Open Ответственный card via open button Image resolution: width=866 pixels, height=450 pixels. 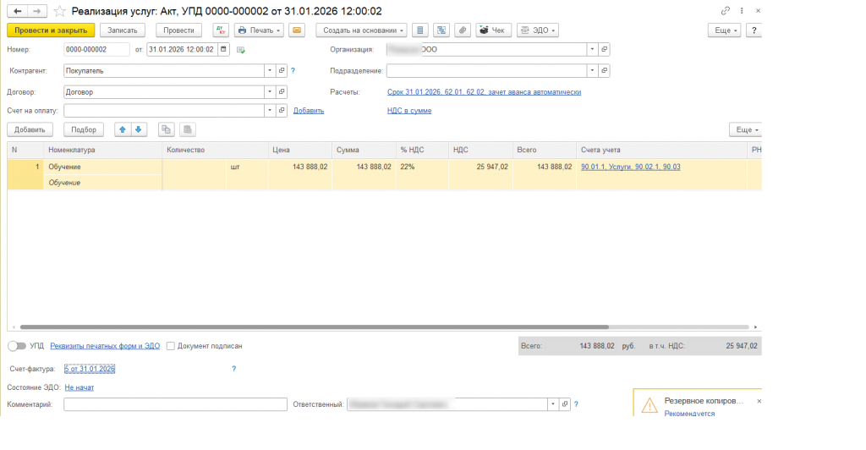pyautogui.click(x=564, y=404)
